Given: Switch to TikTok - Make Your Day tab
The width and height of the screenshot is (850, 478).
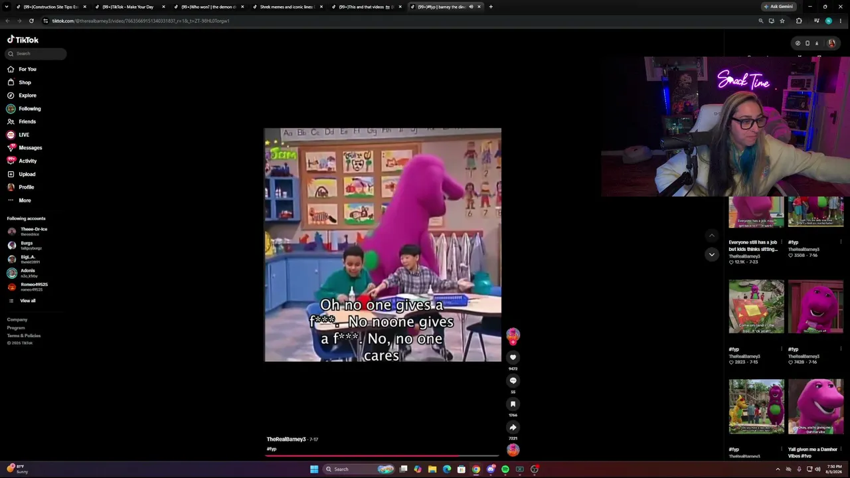Looking at the screenshot, I should pyautogui.click(x=129, y=7).
